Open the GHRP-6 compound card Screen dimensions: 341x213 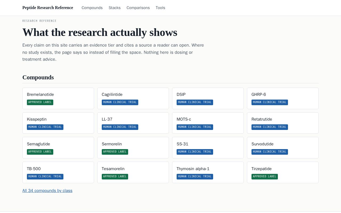click(283, 98)
